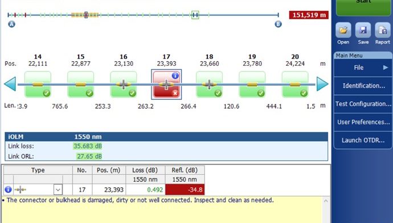Click loss value 0.492 cell
This screenshot has width=393, height=223.
coord(145,190)
